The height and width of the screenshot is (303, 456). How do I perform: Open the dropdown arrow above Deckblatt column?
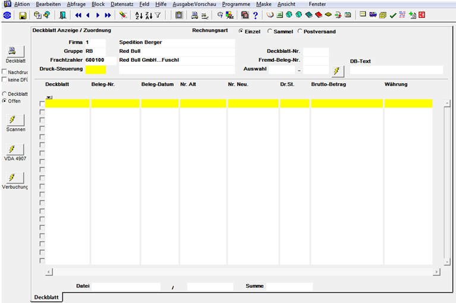tap(49, 97)
